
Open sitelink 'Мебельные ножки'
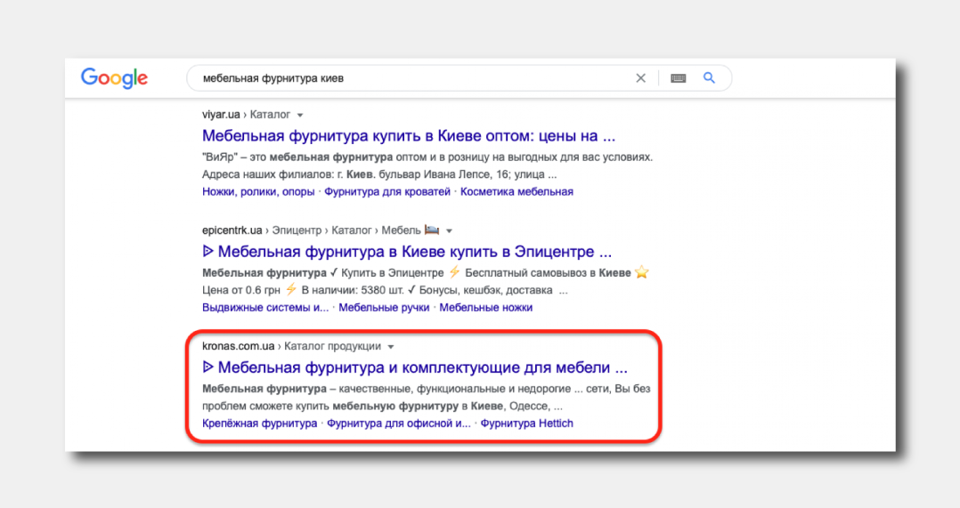coord(485,308)
